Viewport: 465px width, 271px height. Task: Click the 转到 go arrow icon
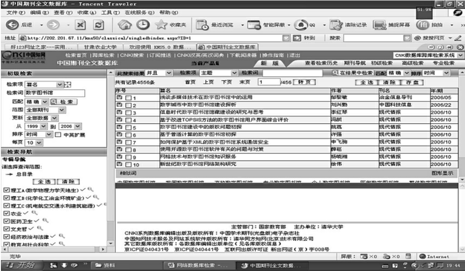coord(297,38)
